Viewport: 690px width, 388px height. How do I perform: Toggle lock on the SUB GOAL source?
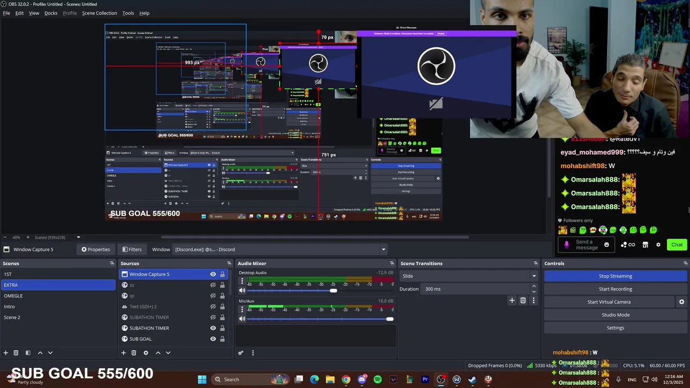click(x=222, y=339)
